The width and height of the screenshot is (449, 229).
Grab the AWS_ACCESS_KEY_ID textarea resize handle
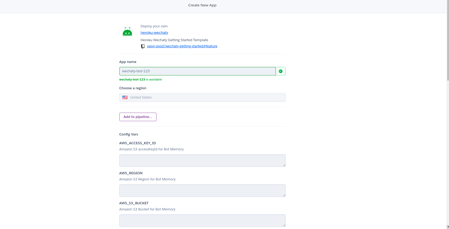click(284, 165)
